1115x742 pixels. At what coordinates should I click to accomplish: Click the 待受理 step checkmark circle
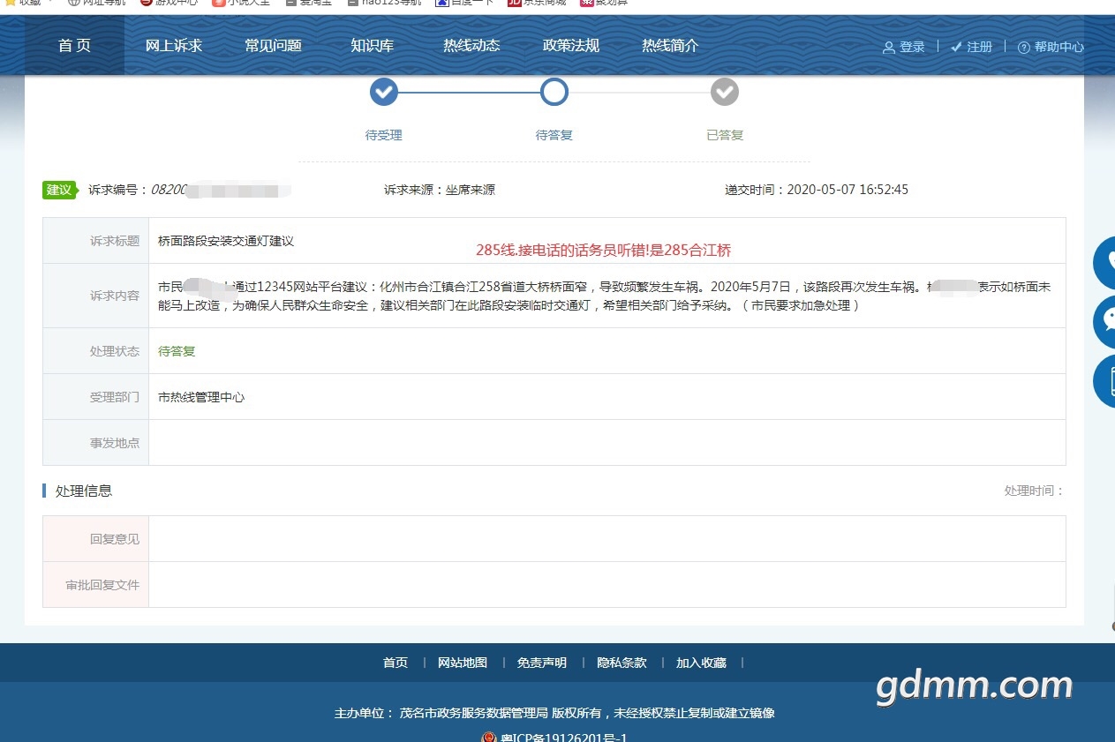[384, 92]
